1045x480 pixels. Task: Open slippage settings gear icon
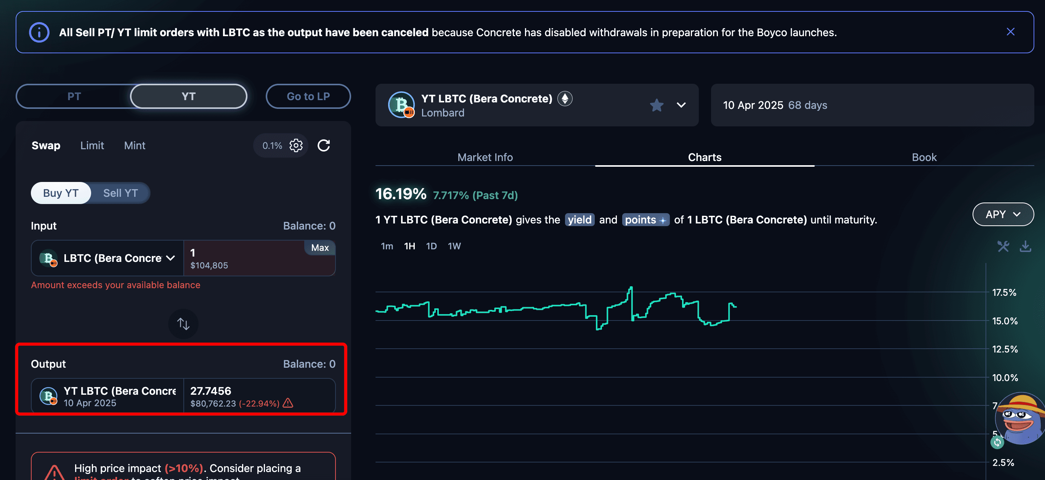(296, 145)
